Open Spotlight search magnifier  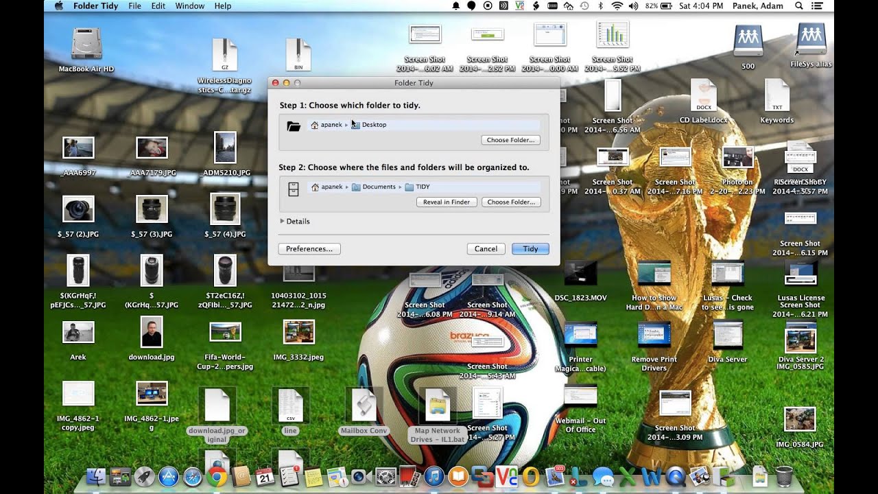pyautogui.click(x=798, y=5)
